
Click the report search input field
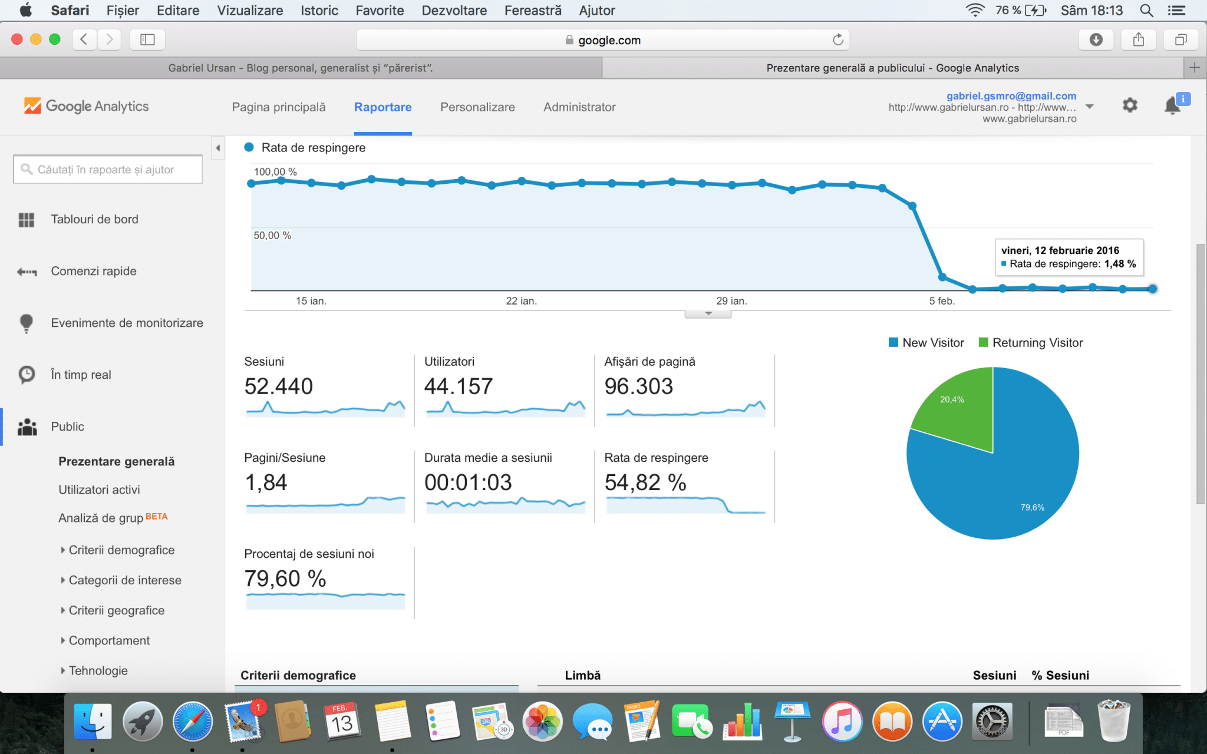coord(108,170)
